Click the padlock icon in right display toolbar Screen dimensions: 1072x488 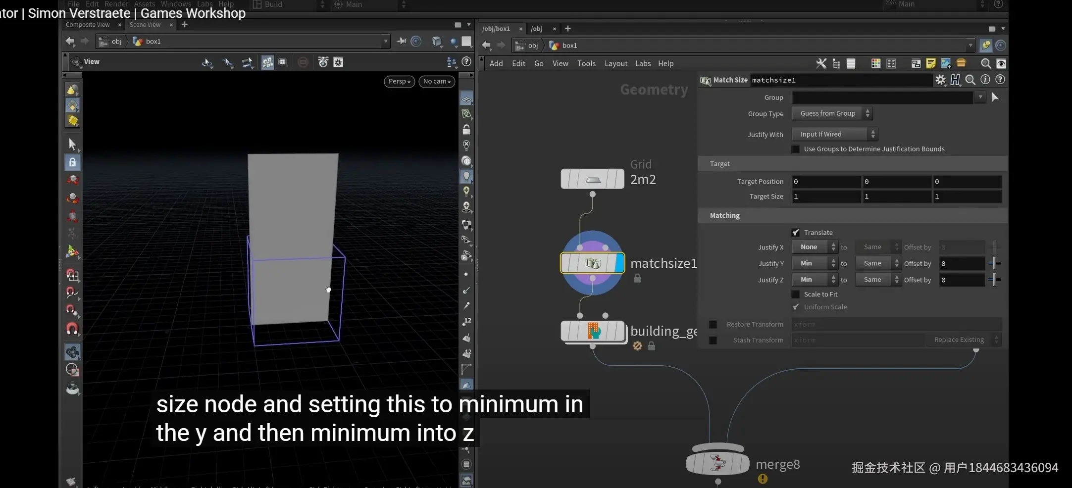coord(466,130)
